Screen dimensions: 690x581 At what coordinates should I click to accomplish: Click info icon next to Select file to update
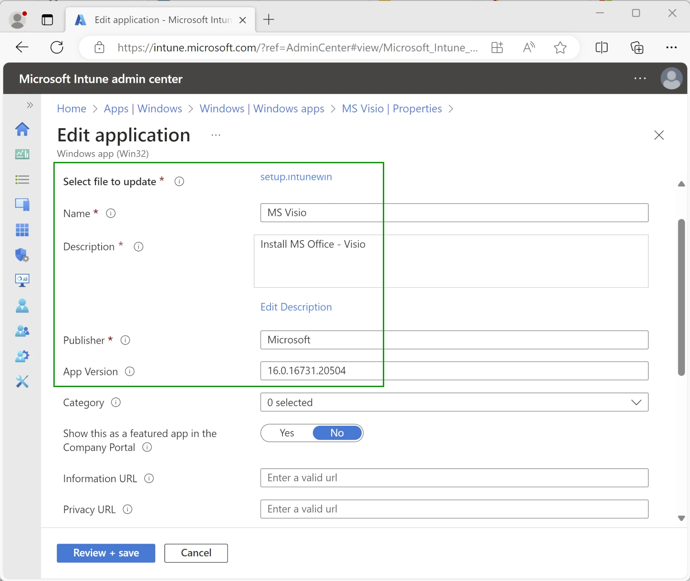(179, 181)
